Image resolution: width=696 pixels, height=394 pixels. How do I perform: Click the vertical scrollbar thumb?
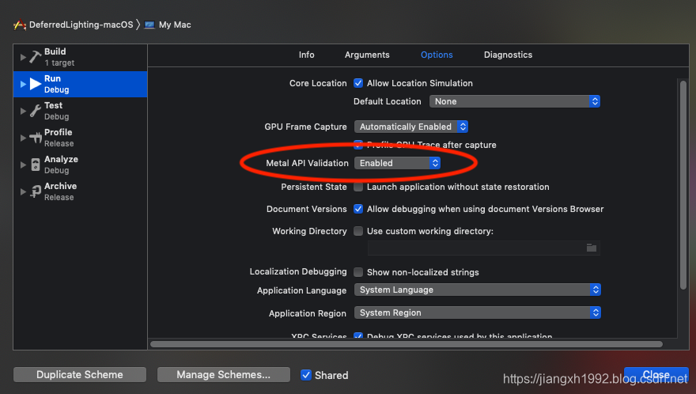[683, 185]
